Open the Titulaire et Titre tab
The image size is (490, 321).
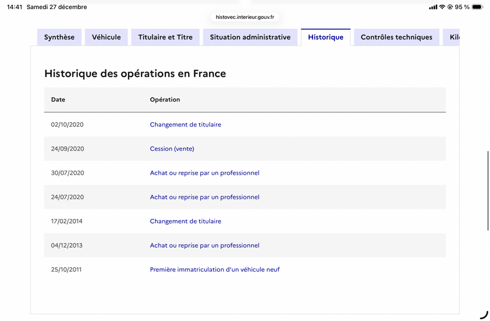point(165,37)
